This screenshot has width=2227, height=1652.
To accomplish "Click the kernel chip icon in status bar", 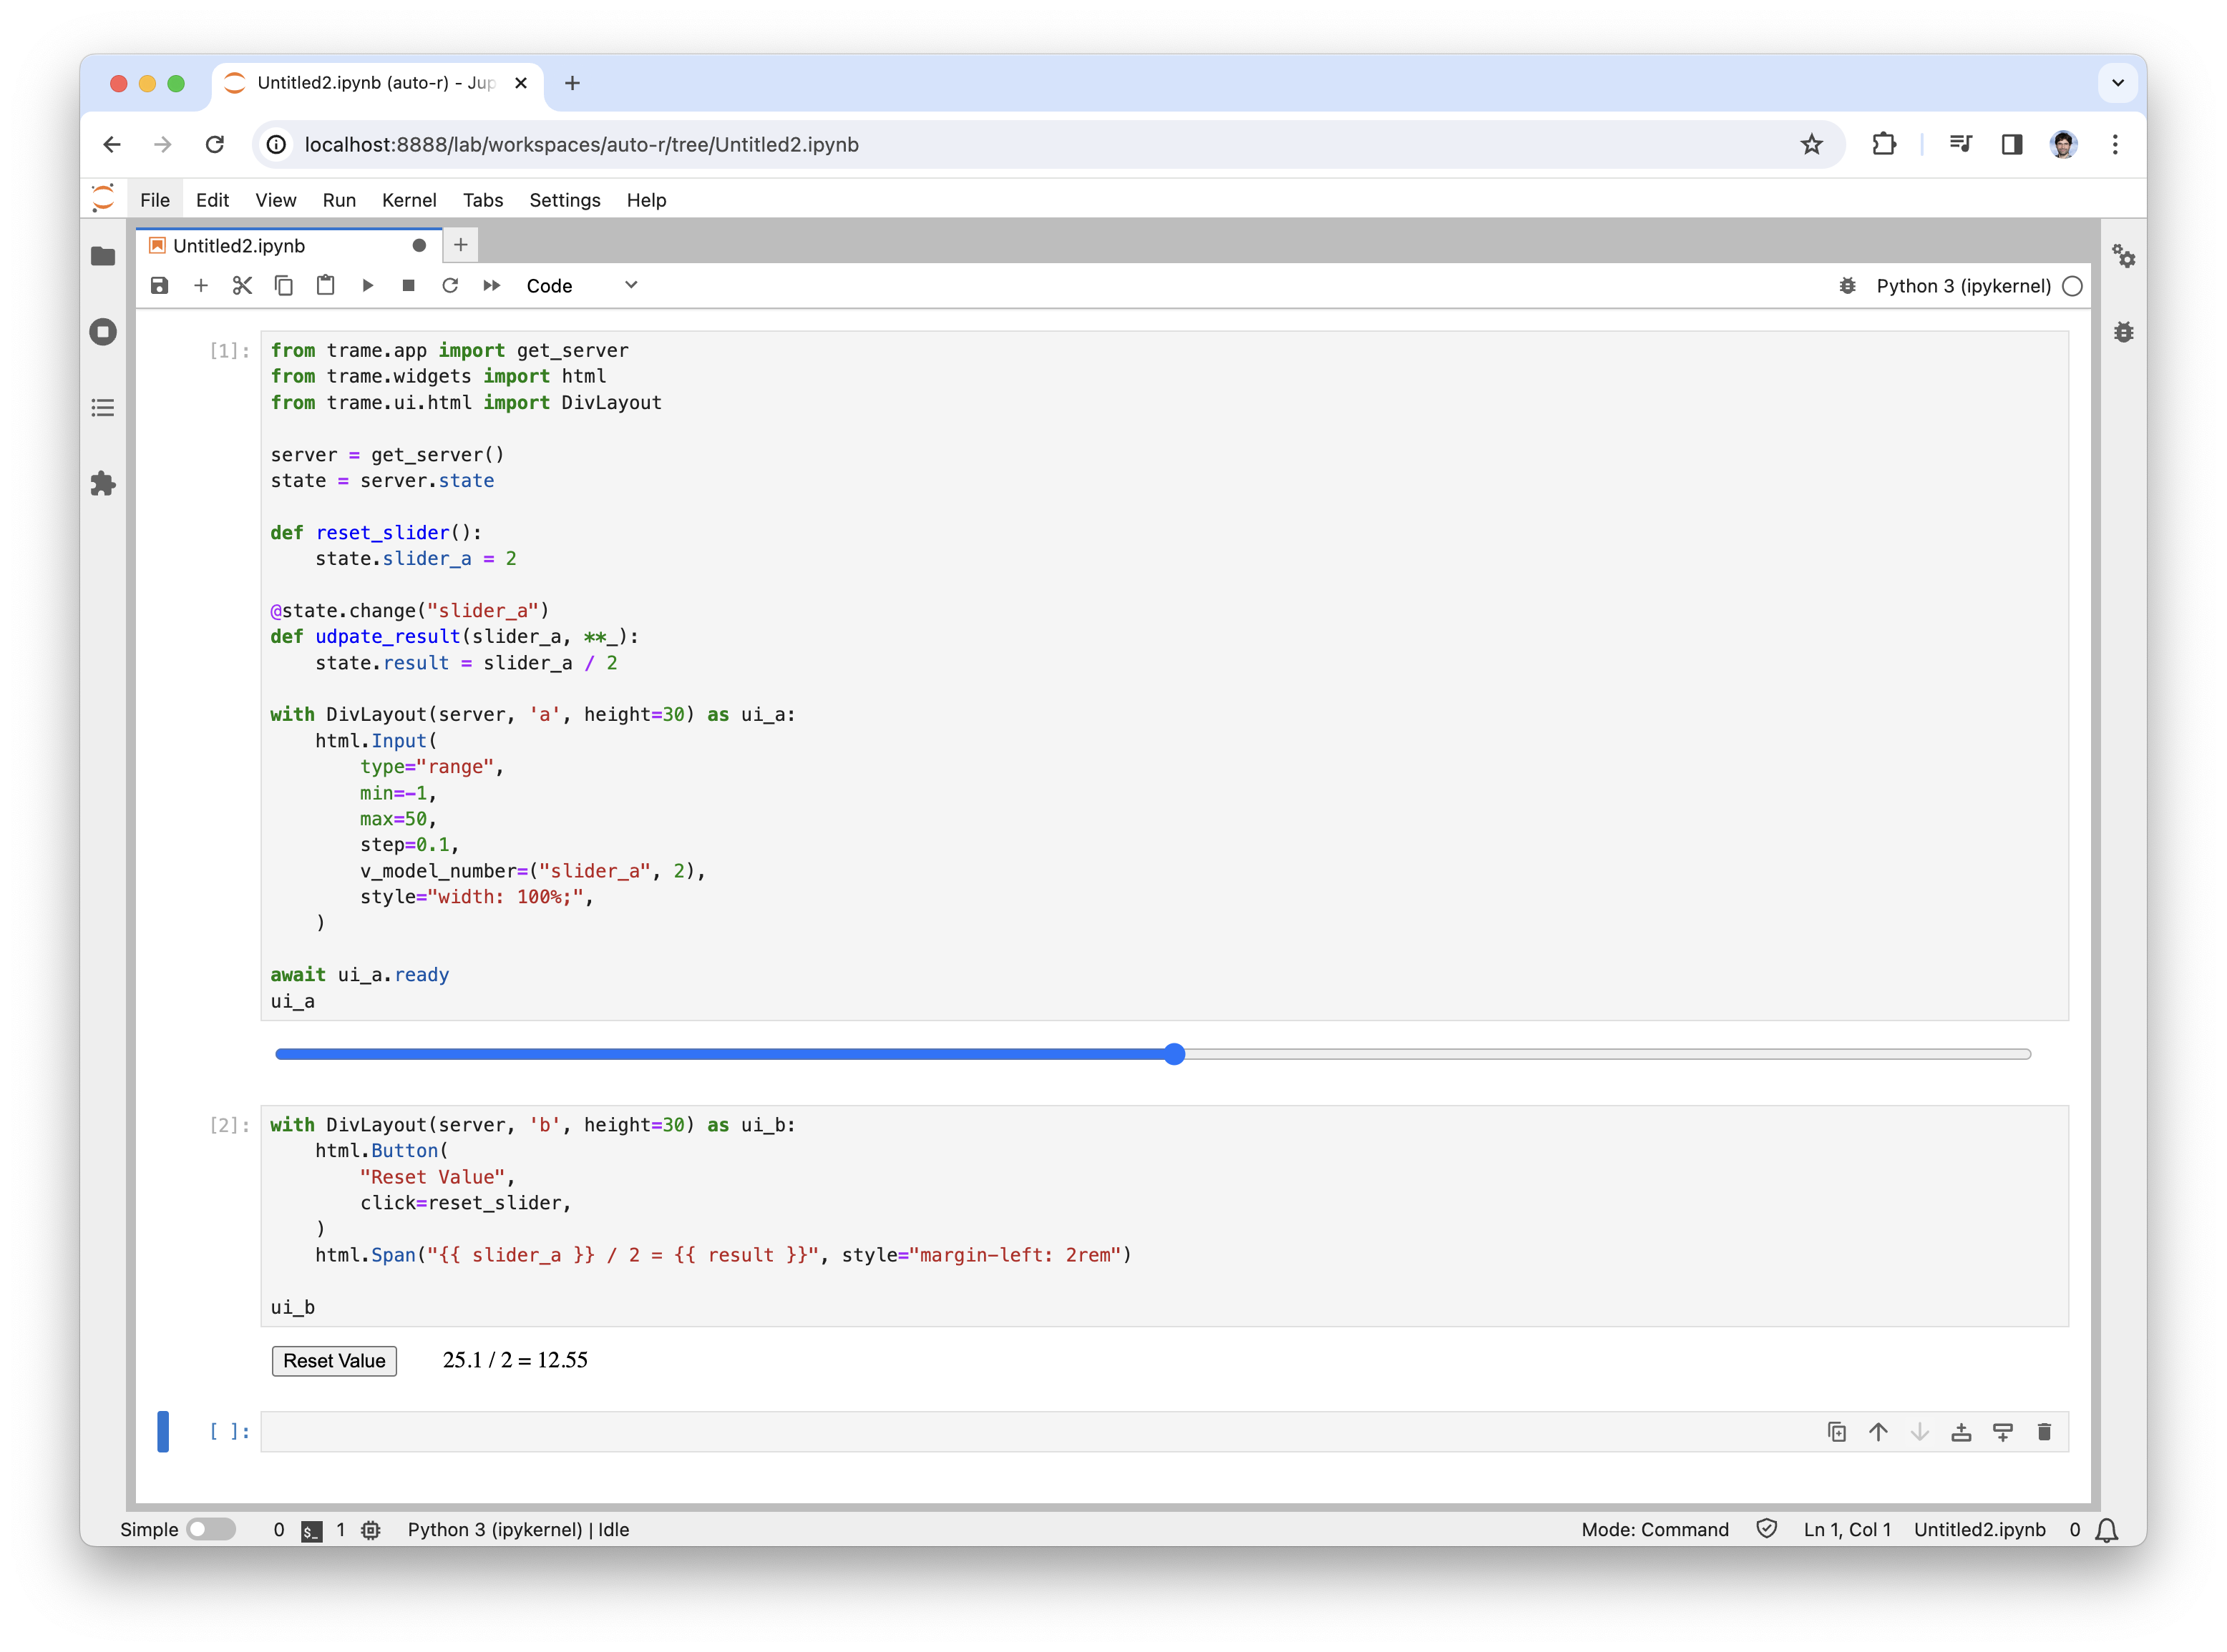I will pyautogui.click(x=370, y=1530).
